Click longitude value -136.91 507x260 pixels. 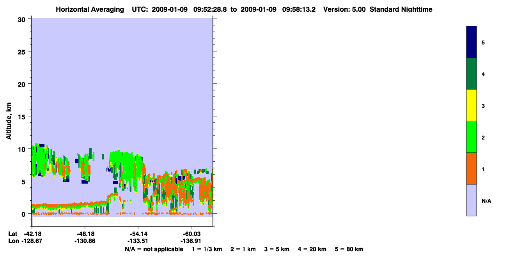(x=191, y=241)
